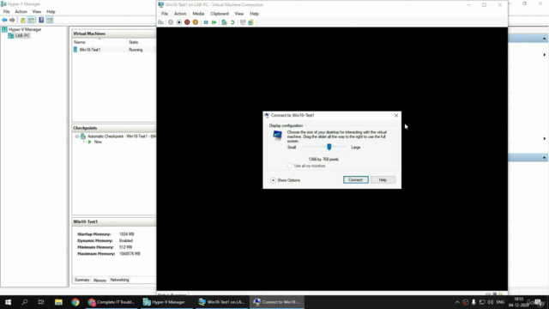549x309 pixels.
Task: Switch to Complete IT Troubl... Chrome taskbar button
Action: tap(112, 302)
